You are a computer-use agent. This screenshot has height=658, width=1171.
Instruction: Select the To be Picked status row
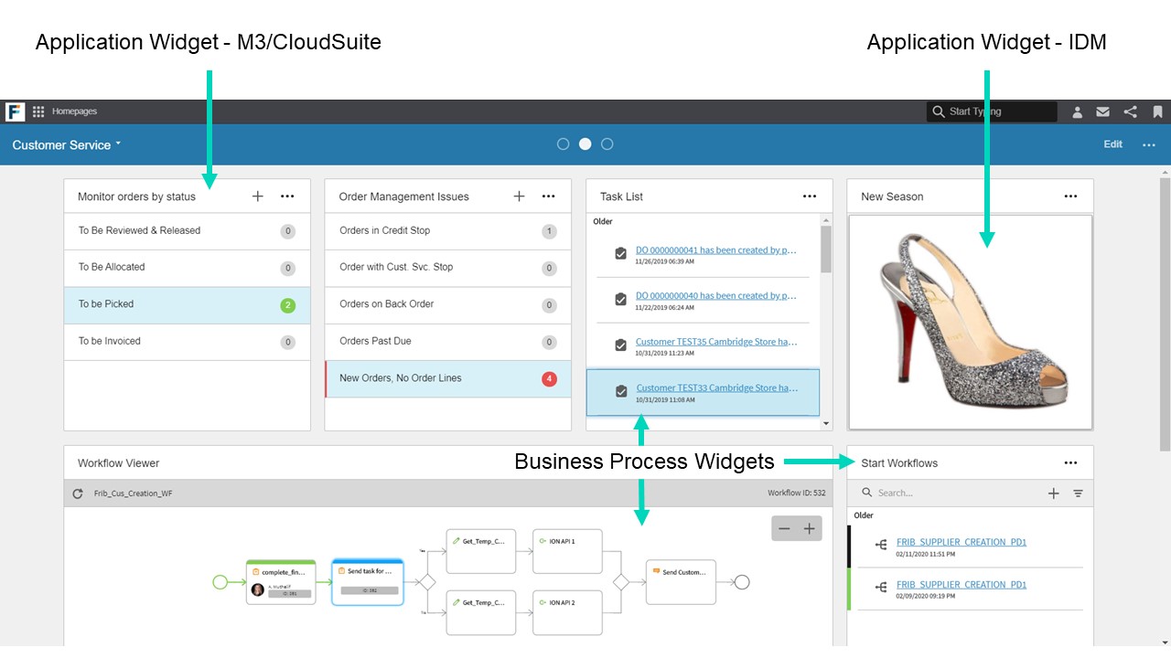pos(187,304)
